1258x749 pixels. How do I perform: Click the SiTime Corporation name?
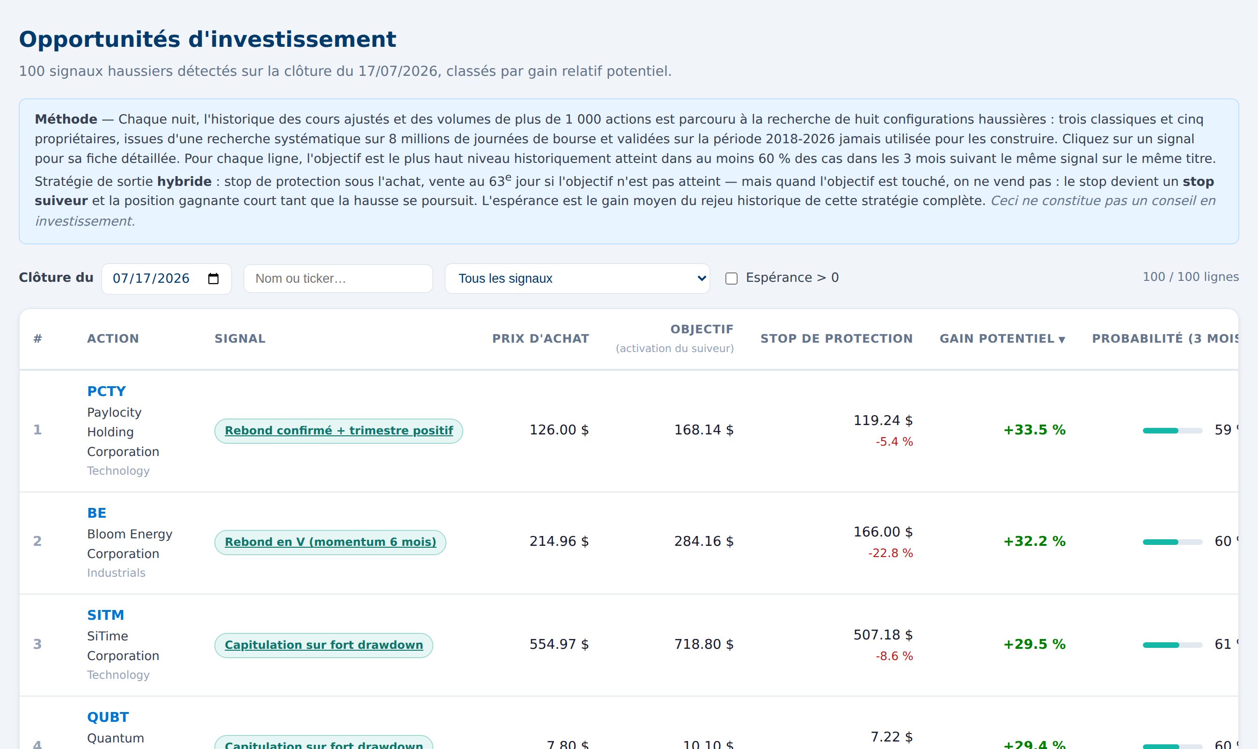point(123,646)
